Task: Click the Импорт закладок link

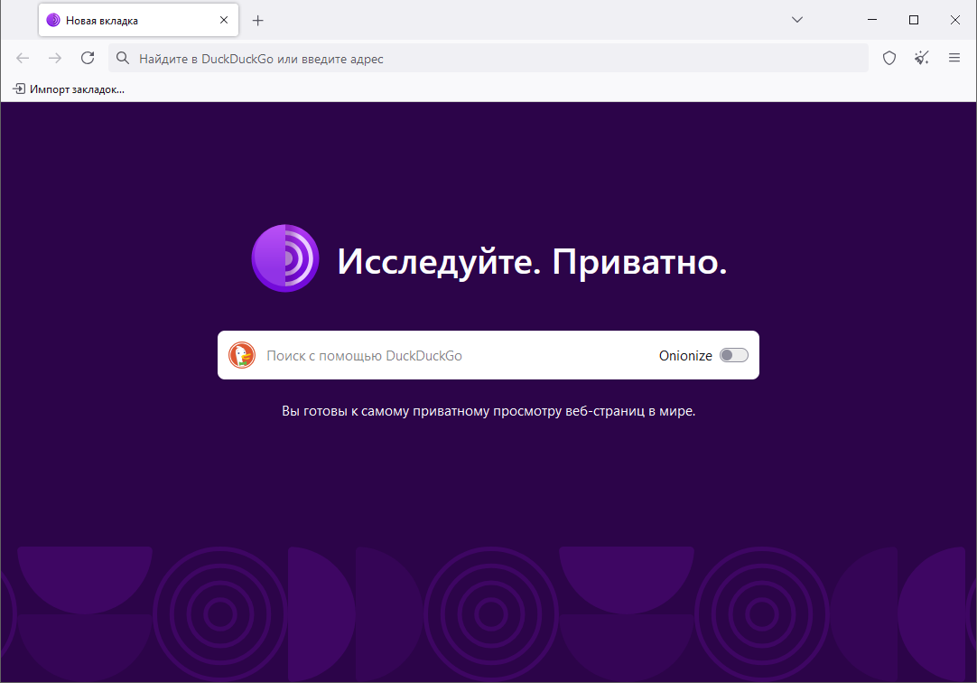Action: pos(79,89)
